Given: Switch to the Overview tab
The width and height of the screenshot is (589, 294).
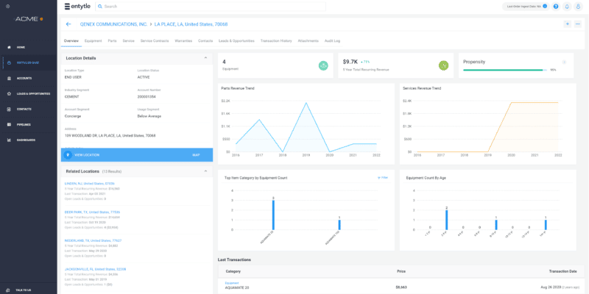Looking at the screenshot, I should pos(71,41).
